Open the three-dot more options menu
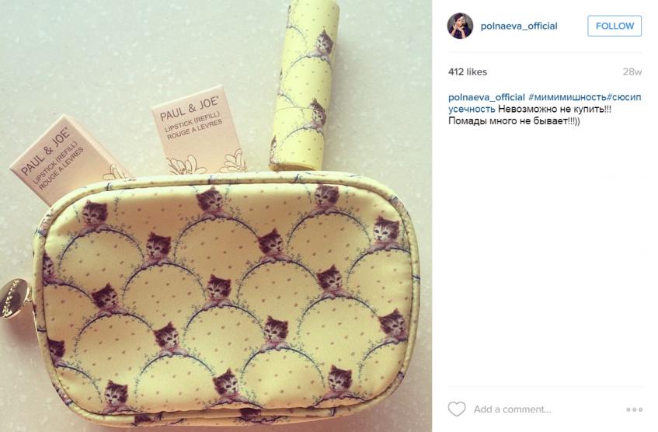 tap(634, 409)
